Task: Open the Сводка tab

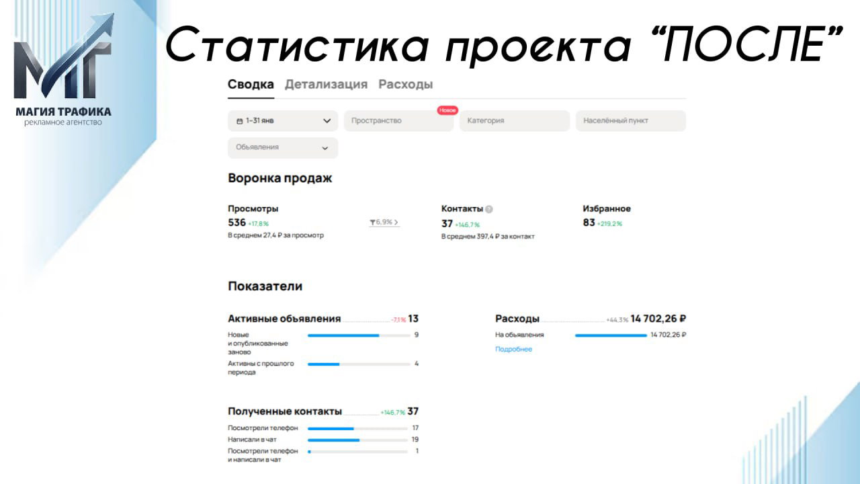Action: [251, 85]
